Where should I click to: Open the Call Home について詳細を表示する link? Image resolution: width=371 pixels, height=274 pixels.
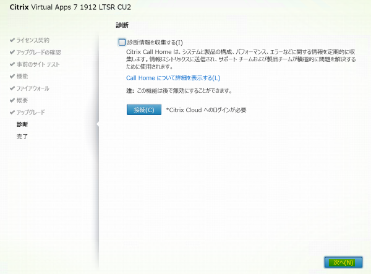[173, 78]
